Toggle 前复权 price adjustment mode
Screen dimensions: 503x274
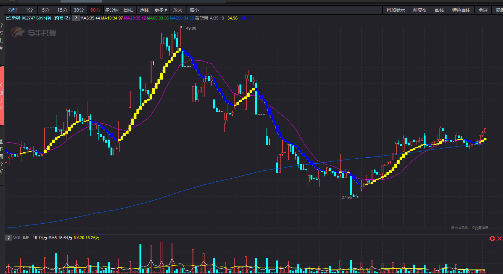click(420, 10)
